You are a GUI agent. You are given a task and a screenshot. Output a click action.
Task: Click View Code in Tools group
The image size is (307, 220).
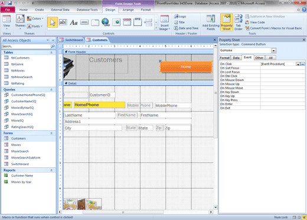(255, 22)
